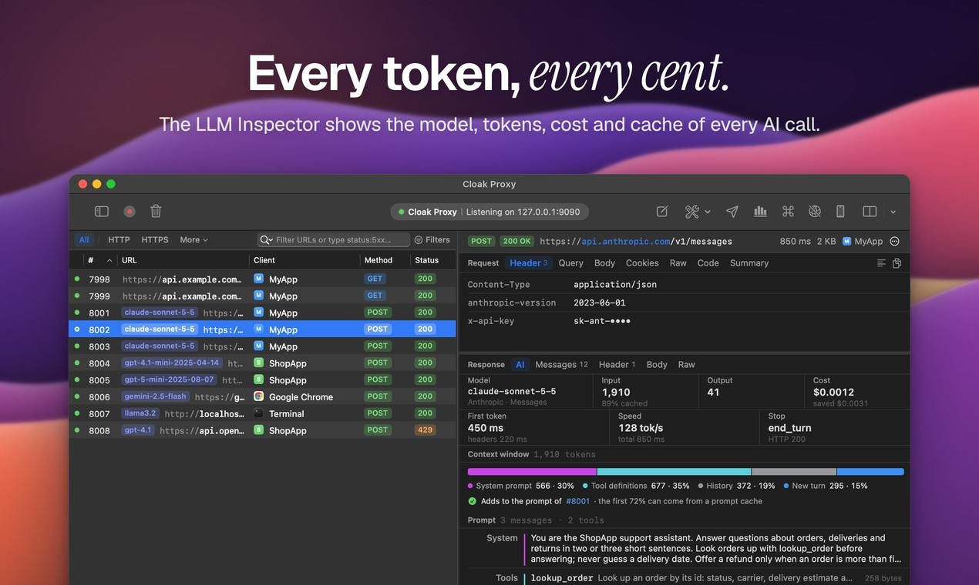Select the HTTPS filter tab
The image size is (979, 585).
point(155,239)
